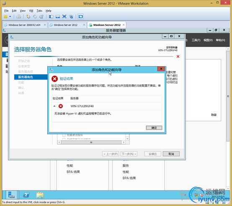Click the Send Ctrl+Alt+Del toolbar icon
Viewport: 232px width, 206px height.
point(19,16)
